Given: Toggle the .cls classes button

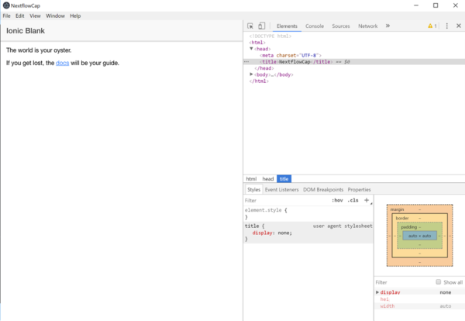Looking at the screenshot, I should [x=353, y=200].
